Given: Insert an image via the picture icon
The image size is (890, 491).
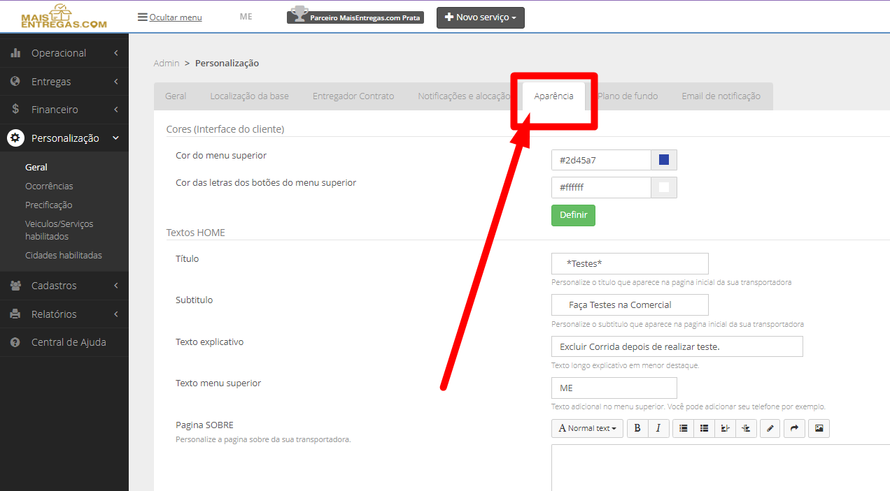Looking at the screenshot, I should (x=819, y=428).
